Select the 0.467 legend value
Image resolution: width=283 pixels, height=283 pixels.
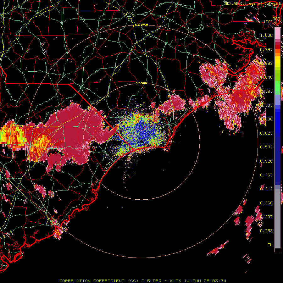click(x=266, y=175)
